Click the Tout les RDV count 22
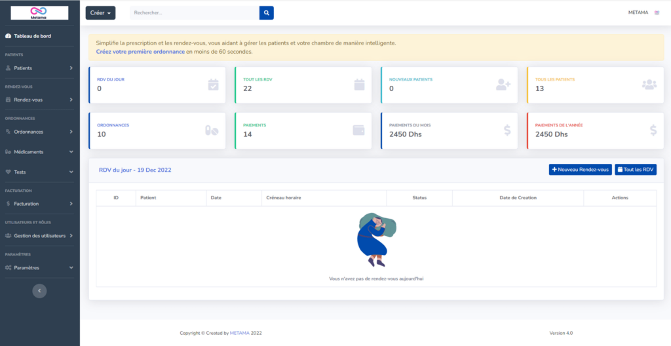The width and height of the screenshot is (671, 346). tap(247, 88)
